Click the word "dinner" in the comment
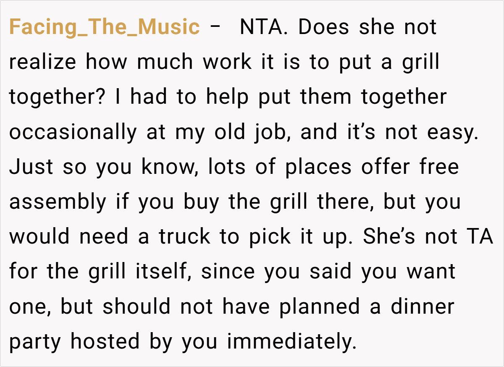The width and height of the screenshot is (504, 367). pyautogui.click(x=423, y=307)
